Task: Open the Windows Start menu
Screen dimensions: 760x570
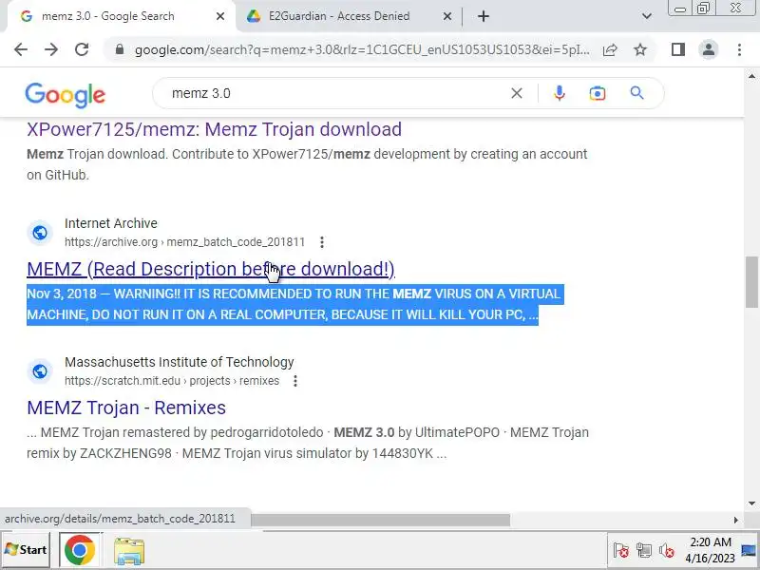Action: pos(26,550)
